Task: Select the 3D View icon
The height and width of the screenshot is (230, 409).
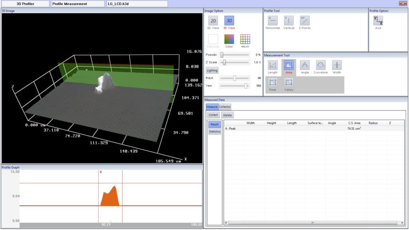Action: click(x=229, y=21)
